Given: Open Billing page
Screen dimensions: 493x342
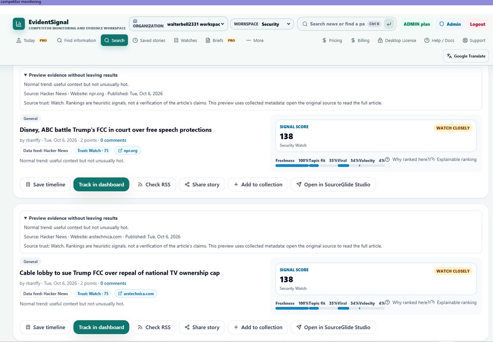Looking at the screenshot, I should [360, 41].
